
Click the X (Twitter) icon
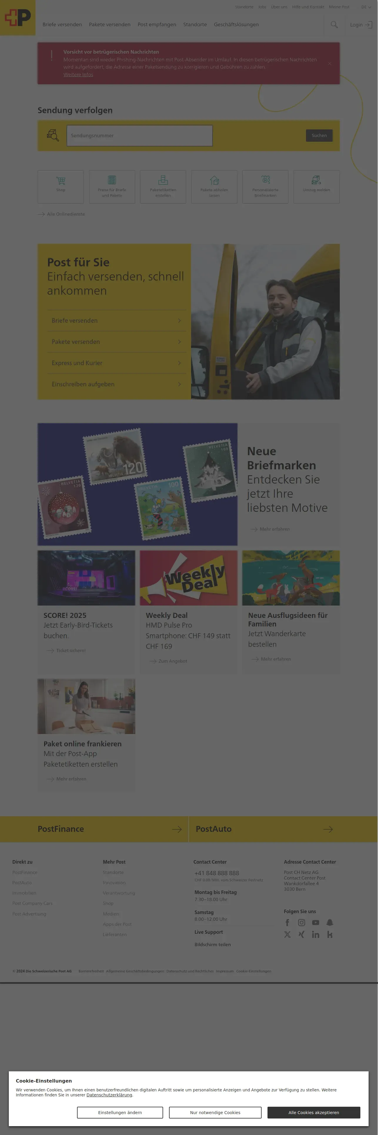[287, 935]
